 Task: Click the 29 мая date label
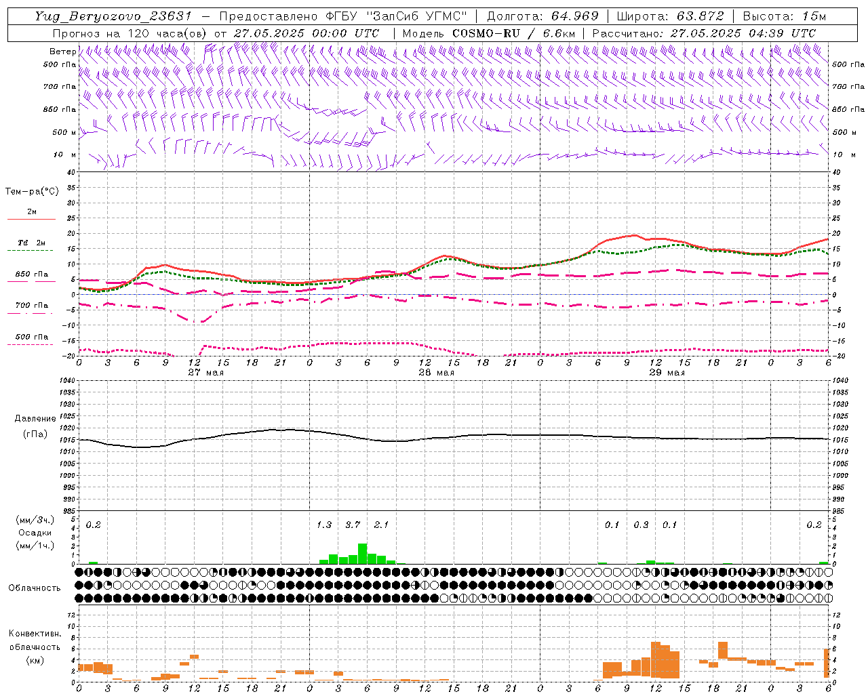pos(667,373)
